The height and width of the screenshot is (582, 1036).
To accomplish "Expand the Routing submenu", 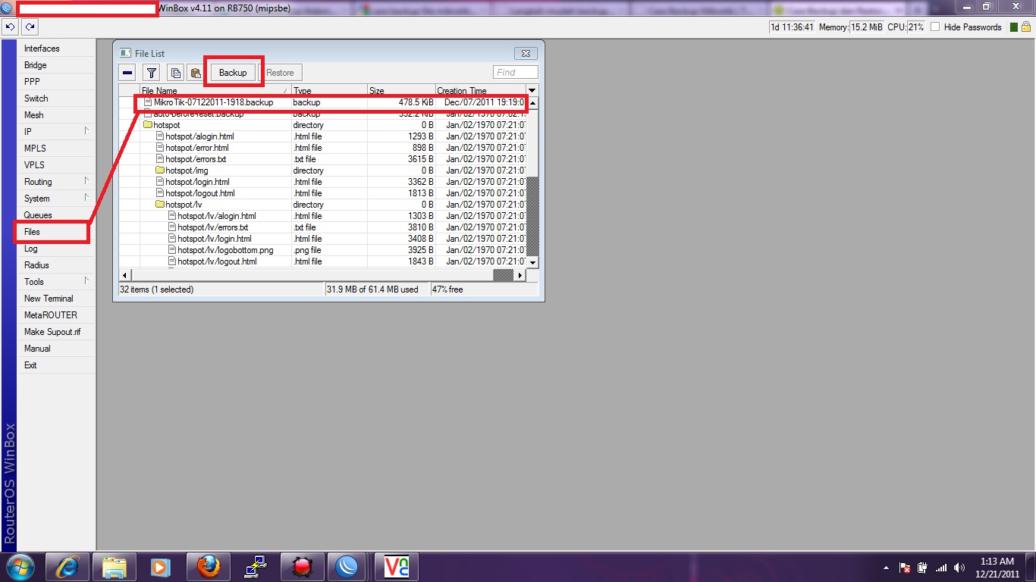I will (x=56, y=182).
